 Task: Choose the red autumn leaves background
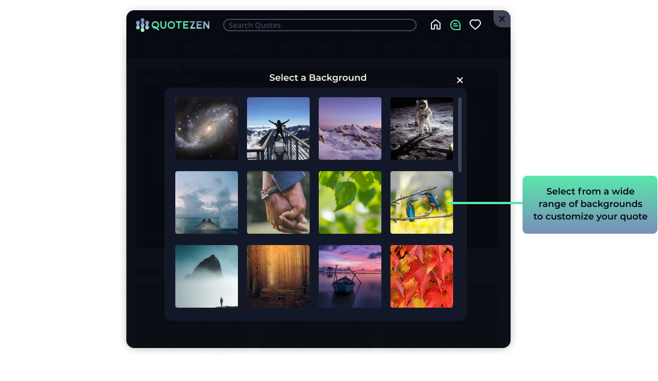[x=422, y=276]
